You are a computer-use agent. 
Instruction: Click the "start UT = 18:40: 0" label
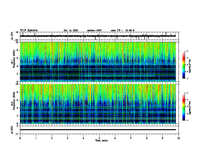click(123, 30)
